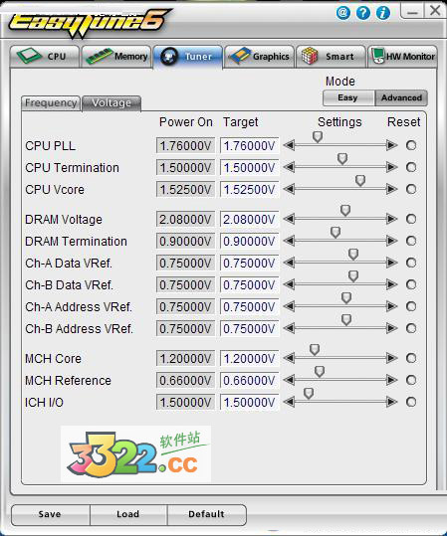The width and height of the screenshot is (447, 536).
Task: Click the blue info icon
Action: (383, 13)
